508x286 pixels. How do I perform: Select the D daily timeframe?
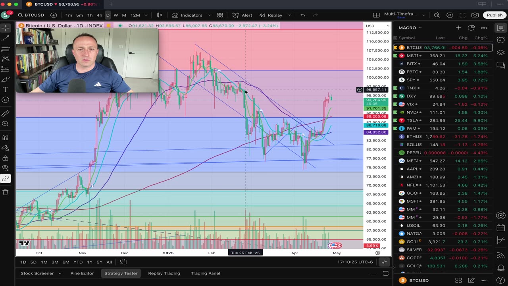pos(108,15)
